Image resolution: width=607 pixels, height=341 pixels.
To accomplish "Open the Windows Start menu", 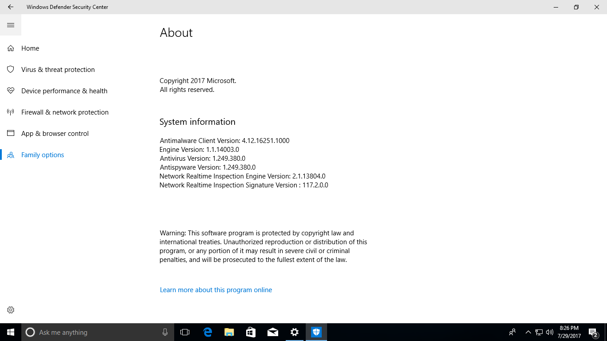I will [11, 332].
